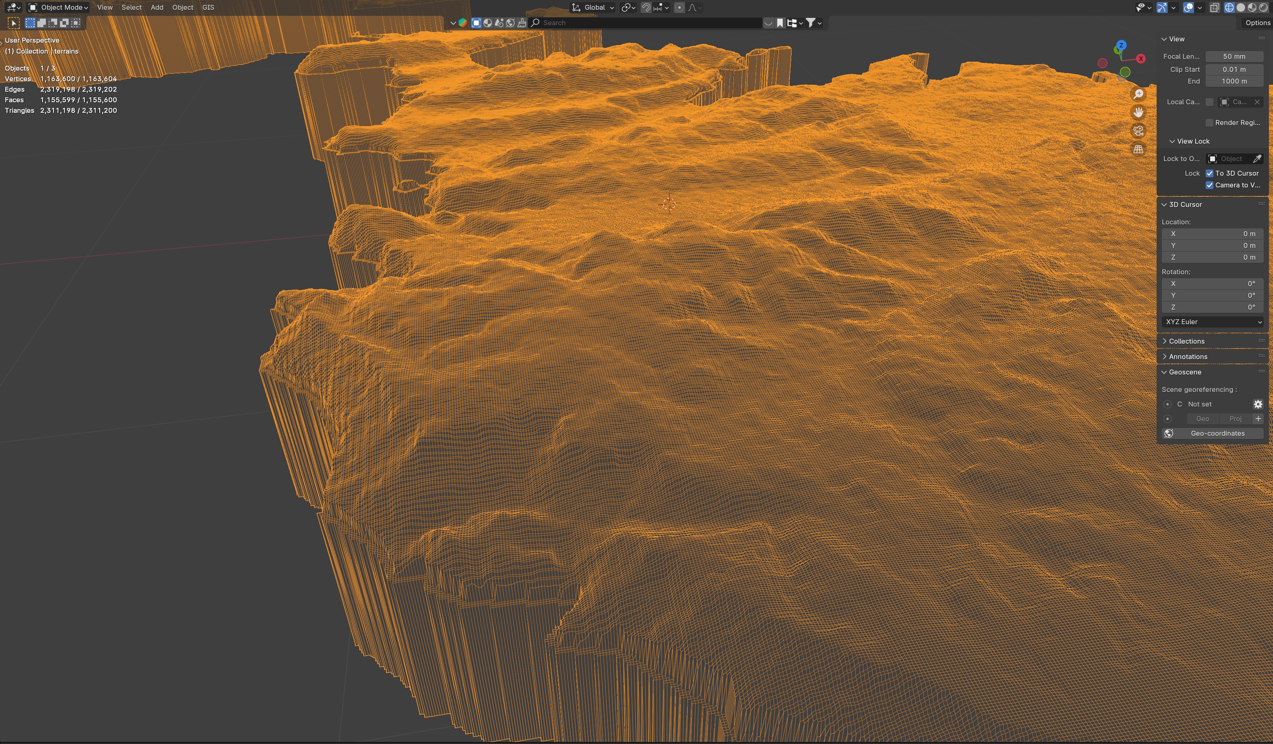The image size is (1273, 744).
Task: Uncheck Lock To 3D Cursor
Action: 1209,173
